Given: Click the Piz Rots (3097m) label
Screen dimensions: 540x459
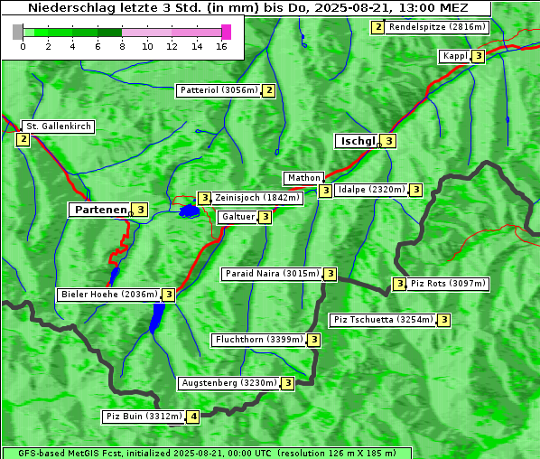Looking at the screenshot, I should pos(448,284).
